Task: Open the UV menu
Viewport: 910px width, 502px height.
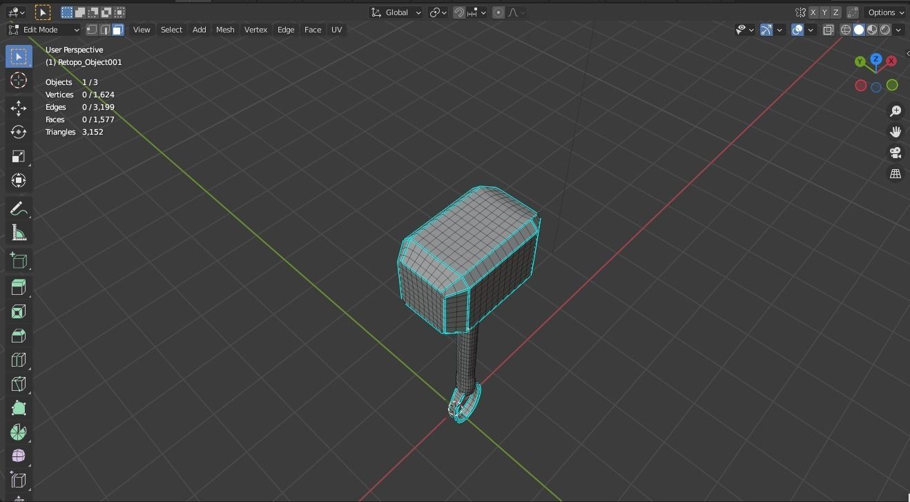Action: coord(337,30)
